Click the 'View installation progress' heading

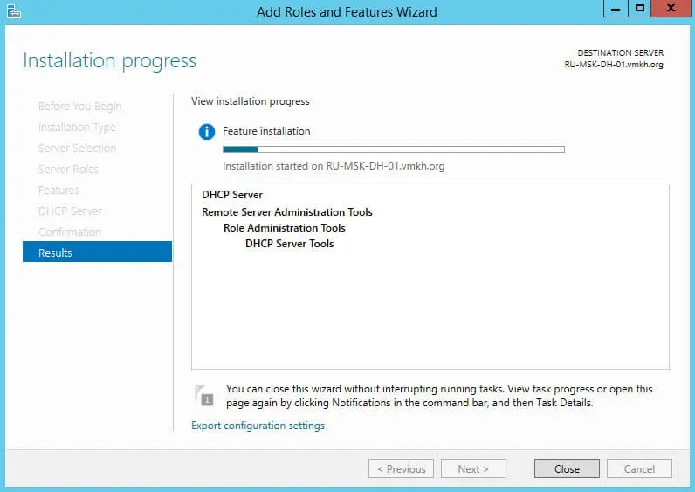(251, 101)
